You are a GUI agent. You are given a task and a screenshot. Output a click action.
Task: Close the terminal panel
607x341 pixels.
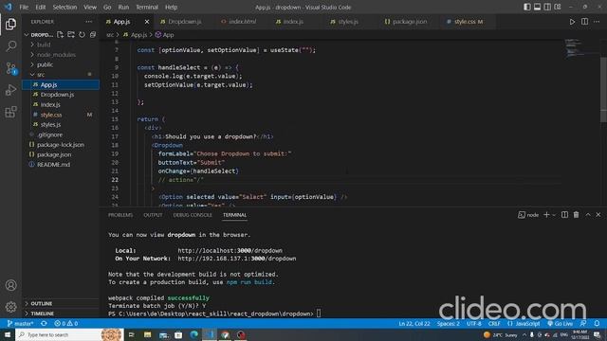(598, 215)
